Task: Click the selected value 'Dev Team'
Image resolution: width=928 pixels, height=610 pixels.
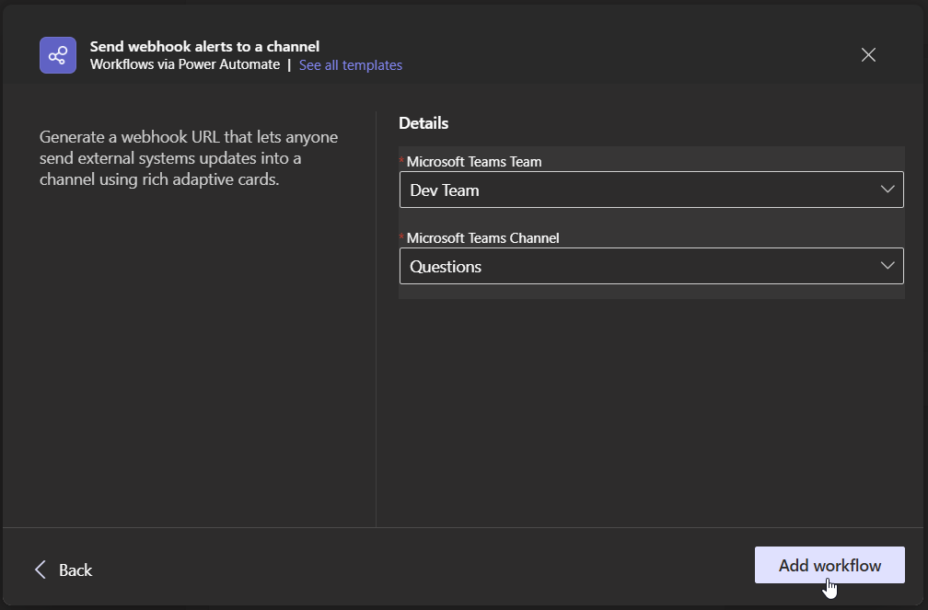Action: (445, 190)
